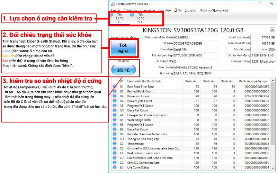
Task: Click the Total Host Writes value 16379 GB
Action: tap(263, 44)
